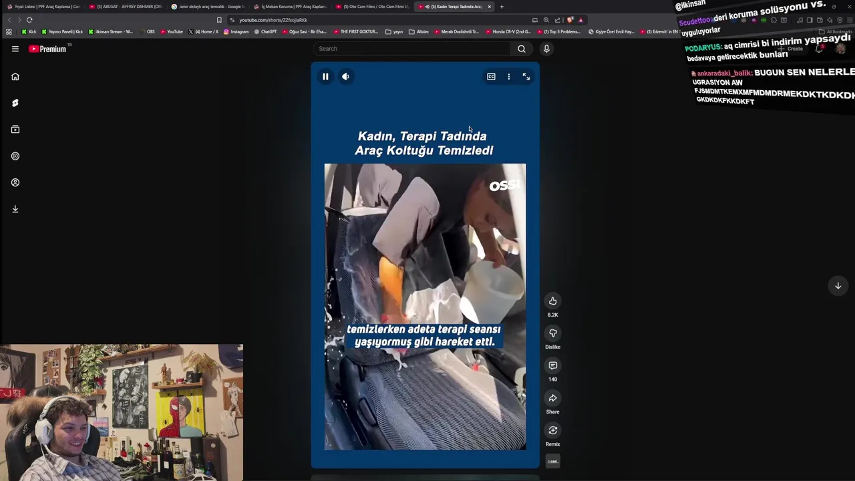Go back in browser history
The height and width of the screenshot is (481, 855).
click(9, 20)
